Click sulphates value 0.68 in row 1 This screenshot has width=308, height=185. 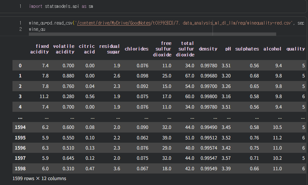click(x=255, y=76)
